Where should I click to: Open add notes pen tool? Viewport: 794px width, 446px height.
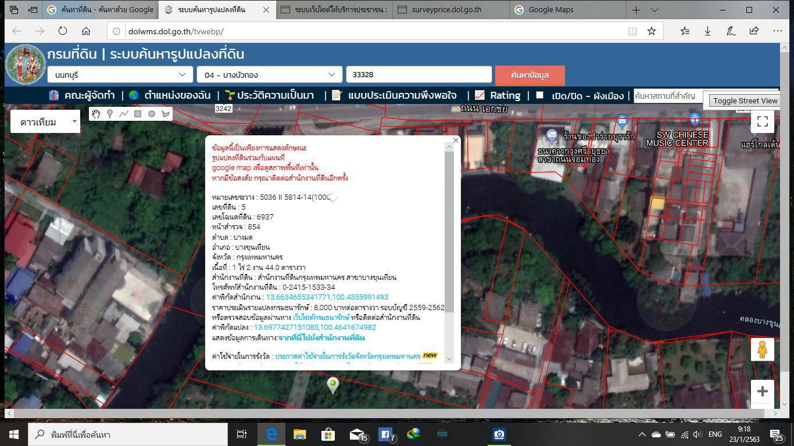point(731,31)
